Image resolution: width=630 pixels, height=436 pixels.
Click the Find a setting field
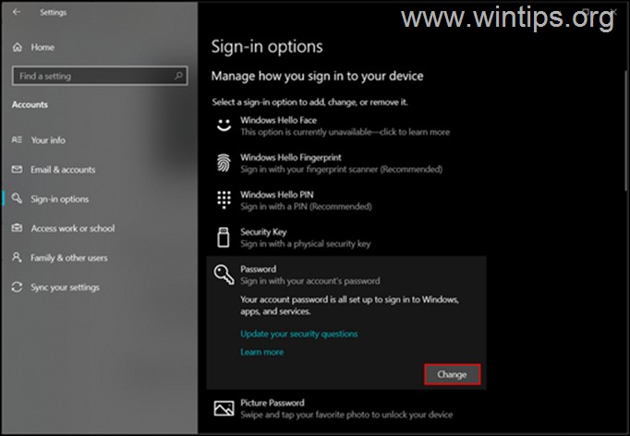(x=91, y=76)
